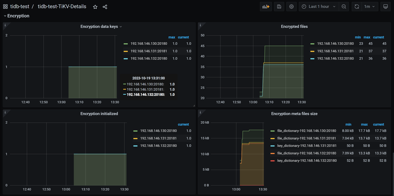Sort Encrypted files legend by max

tap(367, 37)
